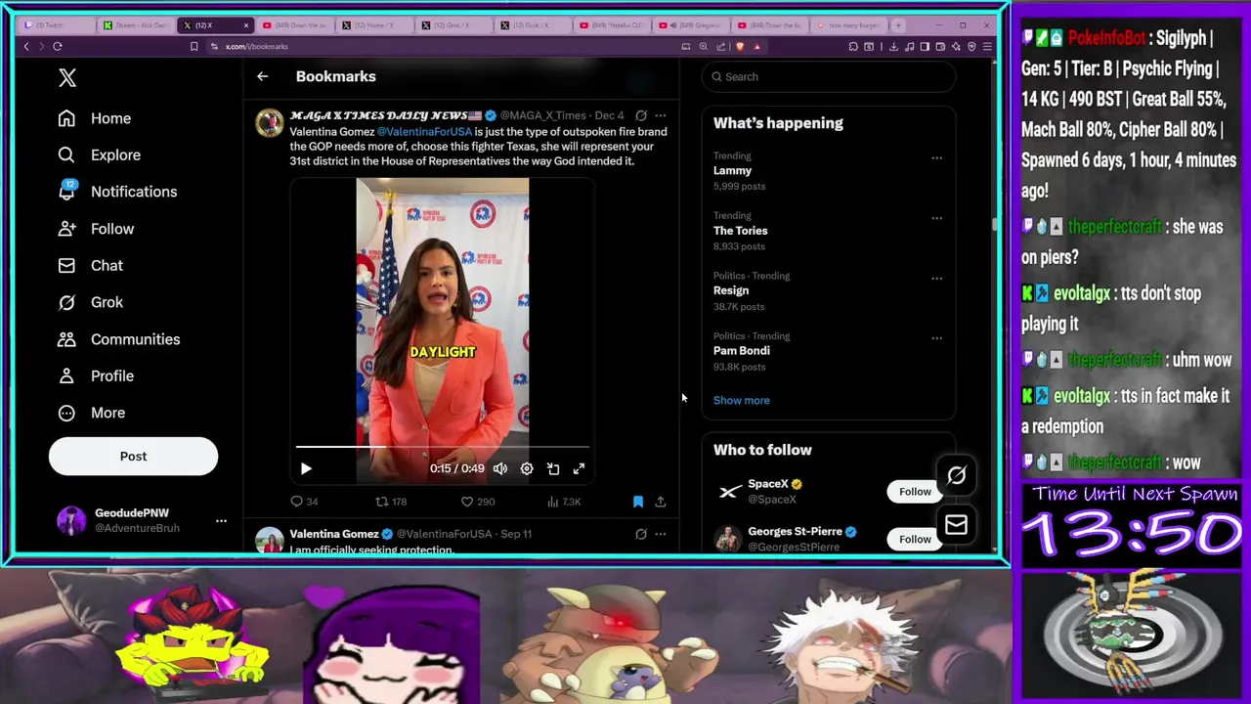Open MAGA X Times avatar
This screenshot has width=1251, height=704.
click(269, 123)
